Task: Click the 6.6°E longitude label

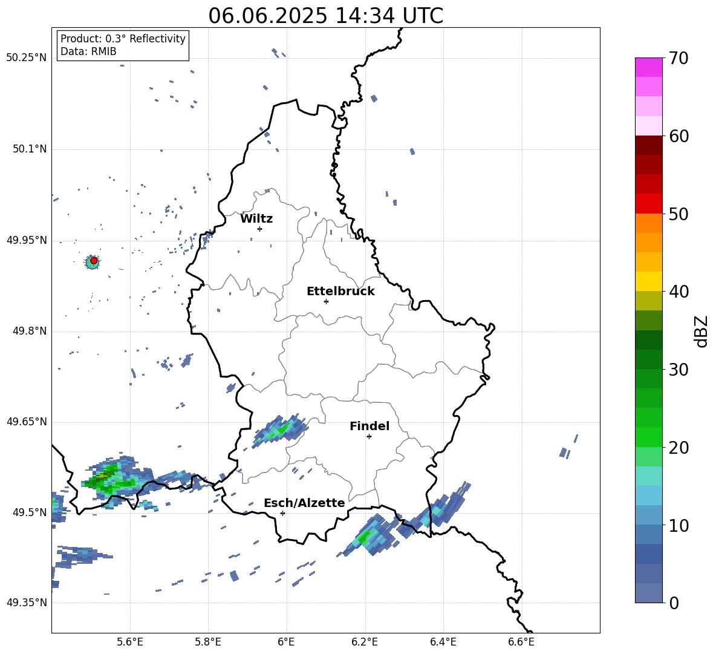Action: click(521, 642)
